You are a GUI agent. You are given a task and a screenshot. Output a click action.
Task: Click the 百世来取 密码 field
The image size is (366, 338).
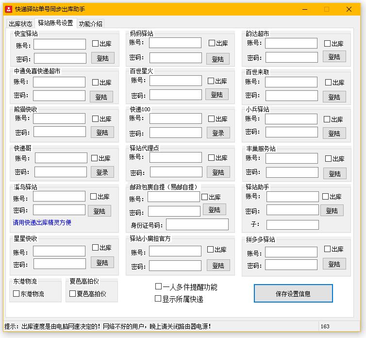tap(292, 96)
